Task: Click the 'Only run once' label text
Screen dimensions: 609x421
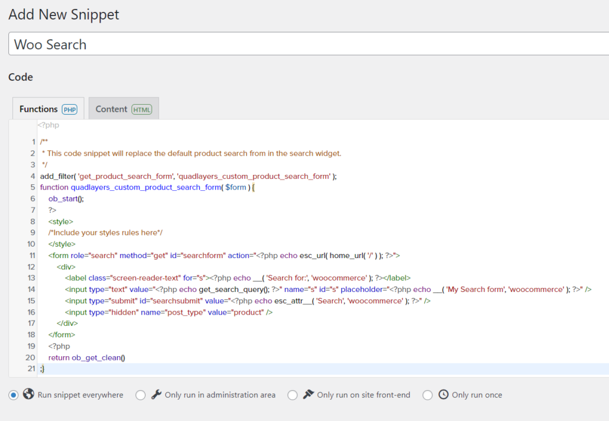Action: click(x=477, y=395)
